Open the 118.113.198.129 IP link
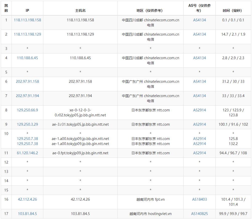Screen dimensions: 252x219 coord(27,34)
